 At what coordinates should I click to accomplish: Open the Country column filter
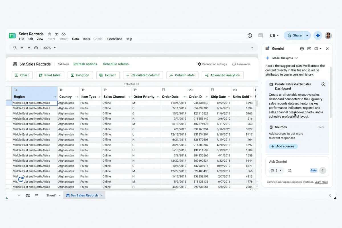(77, 97)
